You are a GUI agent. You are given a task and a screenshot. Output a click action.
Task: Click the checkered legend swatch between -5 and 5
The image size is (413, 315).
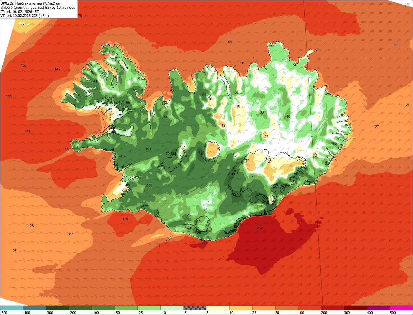[x=195, y=308]
